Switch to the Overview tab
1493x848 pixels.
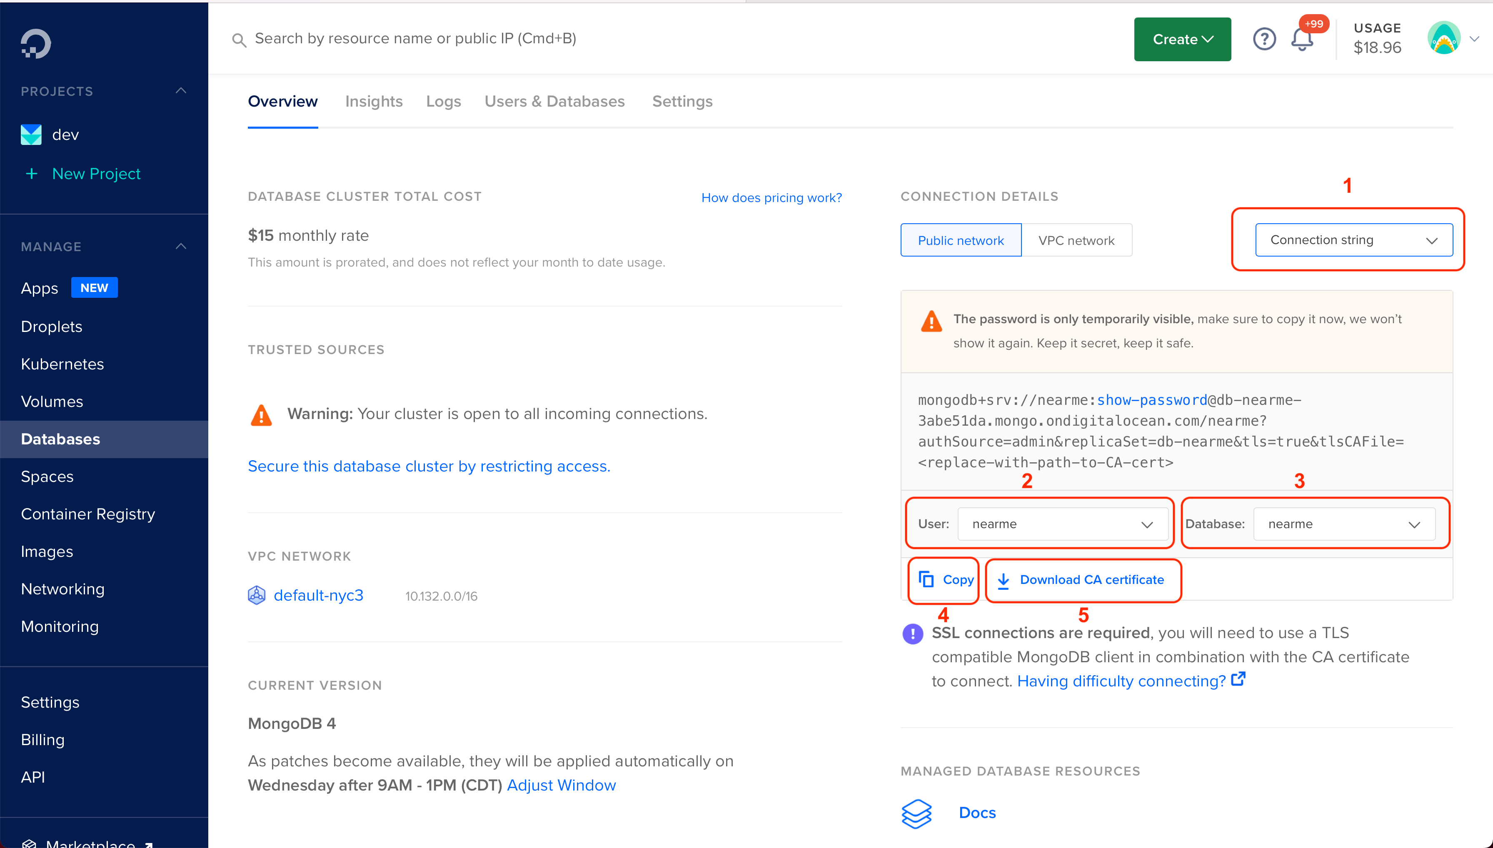[x=282, y=101]
